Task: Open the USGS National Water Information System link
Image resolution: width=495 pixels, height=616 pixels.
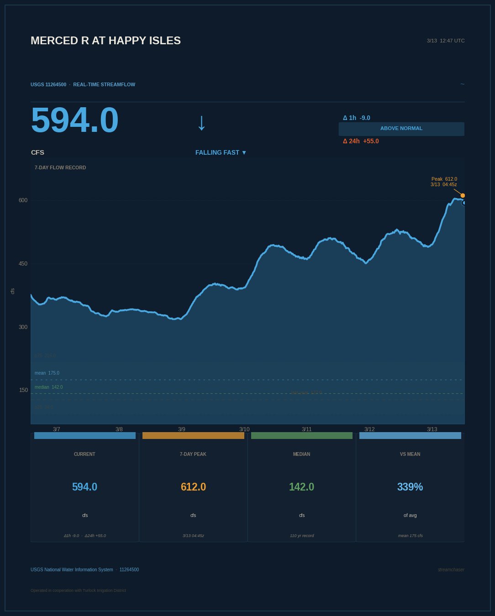Action: click(72, 569)
